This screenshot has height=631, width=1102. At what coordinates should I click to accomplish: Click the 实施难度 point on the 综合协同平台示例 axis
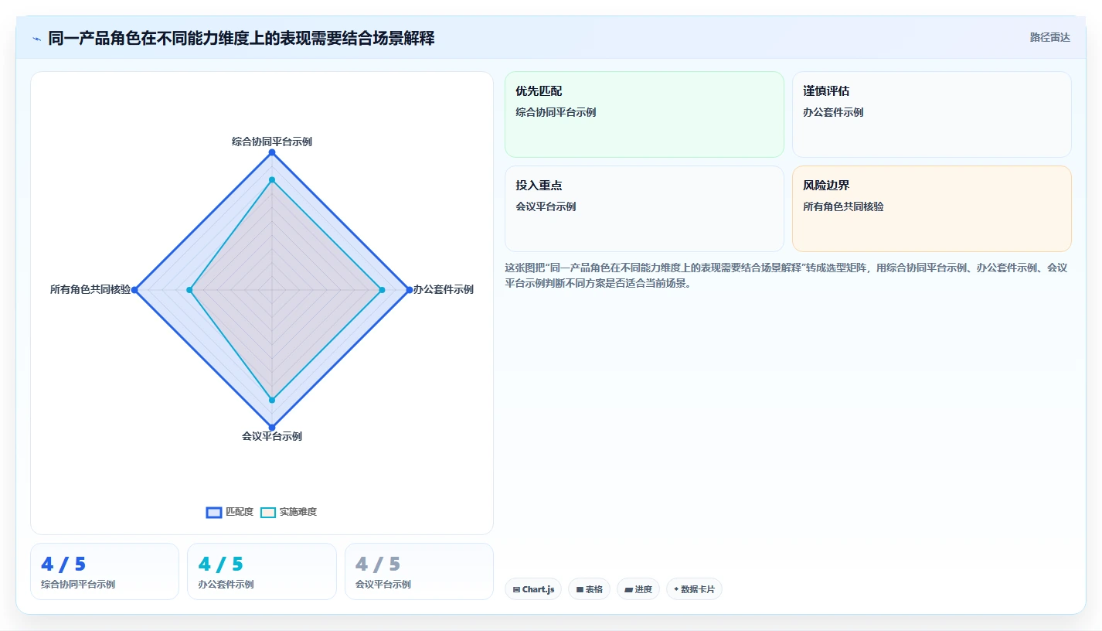[272, 180]
